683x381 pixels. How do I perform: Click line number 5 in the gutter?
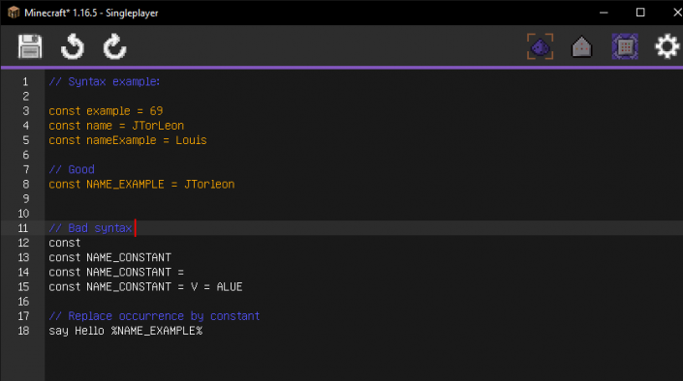coord(26,140)
